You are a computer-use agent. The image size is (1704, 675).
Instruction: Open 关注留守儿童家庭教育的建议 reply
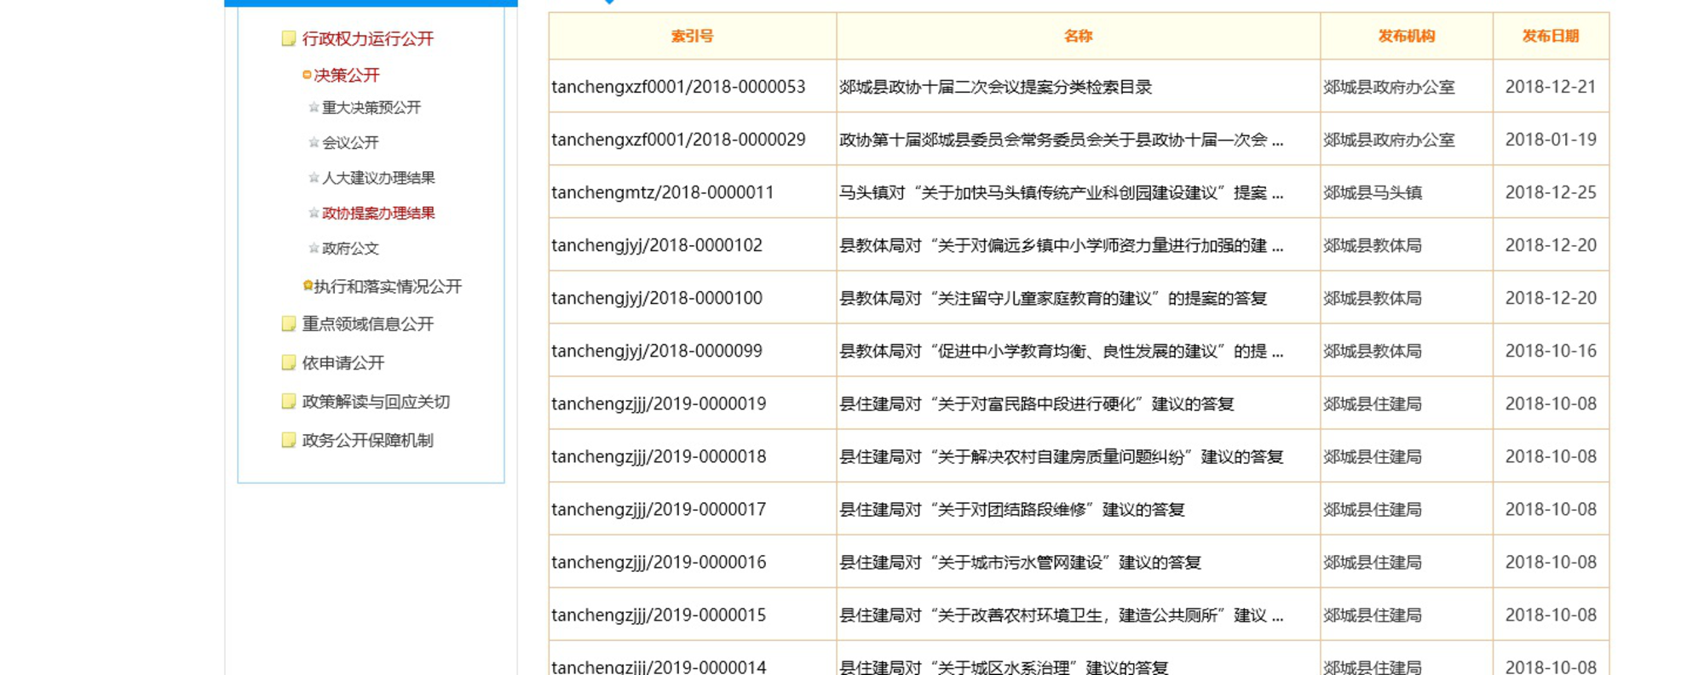point(1053,298)
